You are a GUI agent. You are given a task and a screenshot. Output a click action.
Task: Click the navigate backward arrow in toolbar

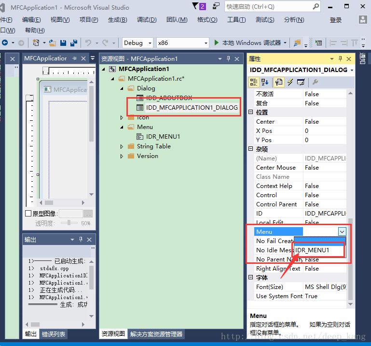coord(5,43)
